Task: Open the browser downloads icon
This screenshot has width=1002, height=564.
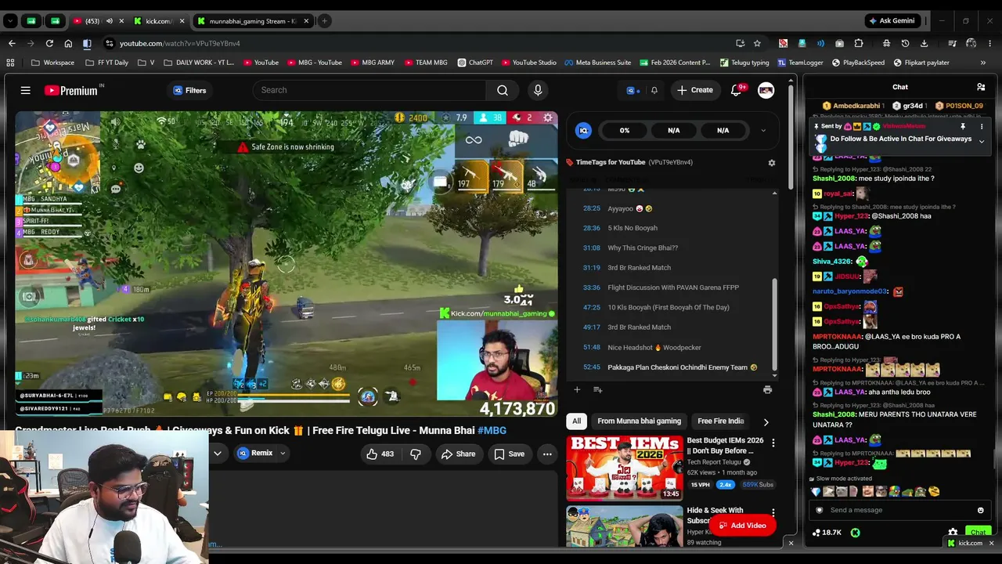Action: coord(925,43)
